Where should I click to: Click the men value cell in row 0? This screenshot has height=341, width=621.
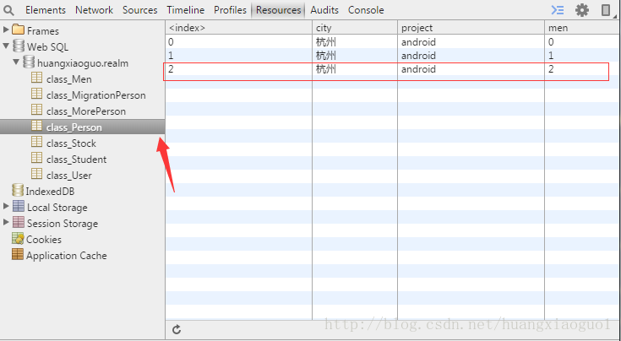(x=582, y=42)
